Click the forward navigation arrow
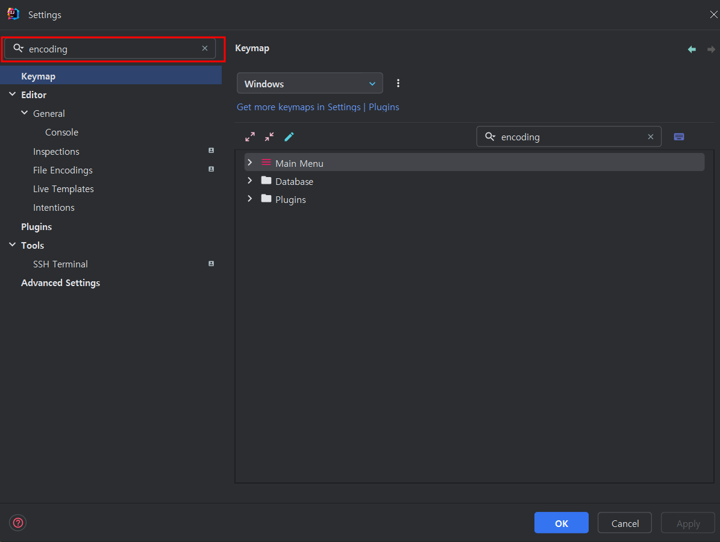720x542 pixels. tap(711, 49)
